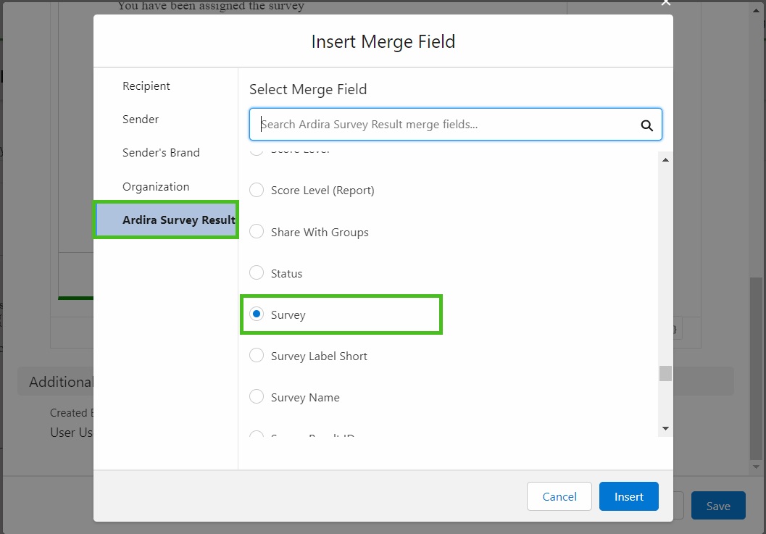The width and height of the screenshot is (766, 534).
Task: Click the merge field list's scroll up arrow
Action: 665,160
